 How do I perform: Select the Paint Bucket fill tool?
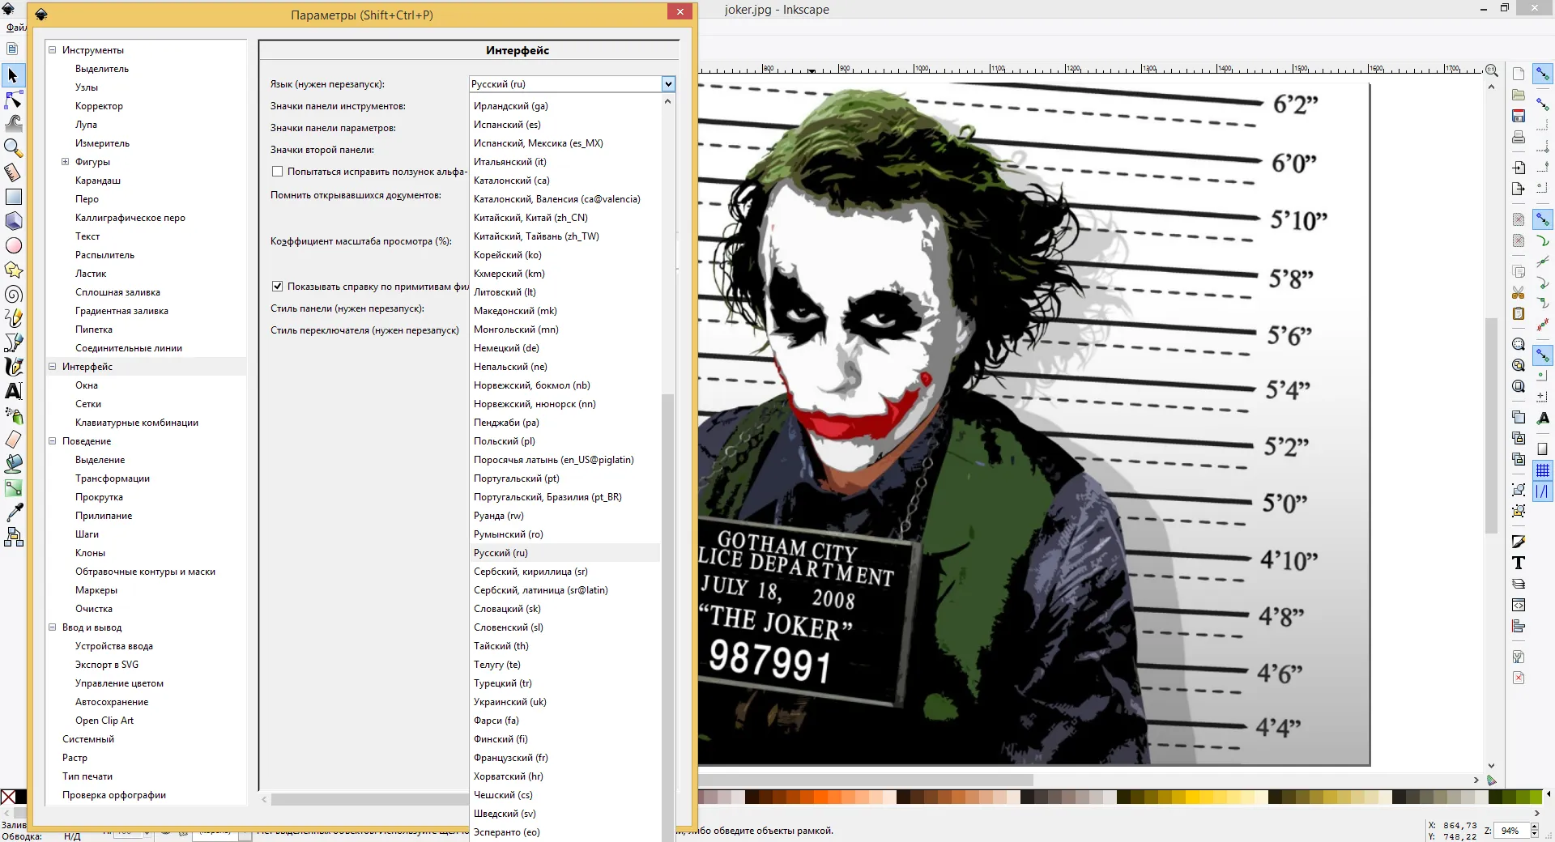(13, 464)
